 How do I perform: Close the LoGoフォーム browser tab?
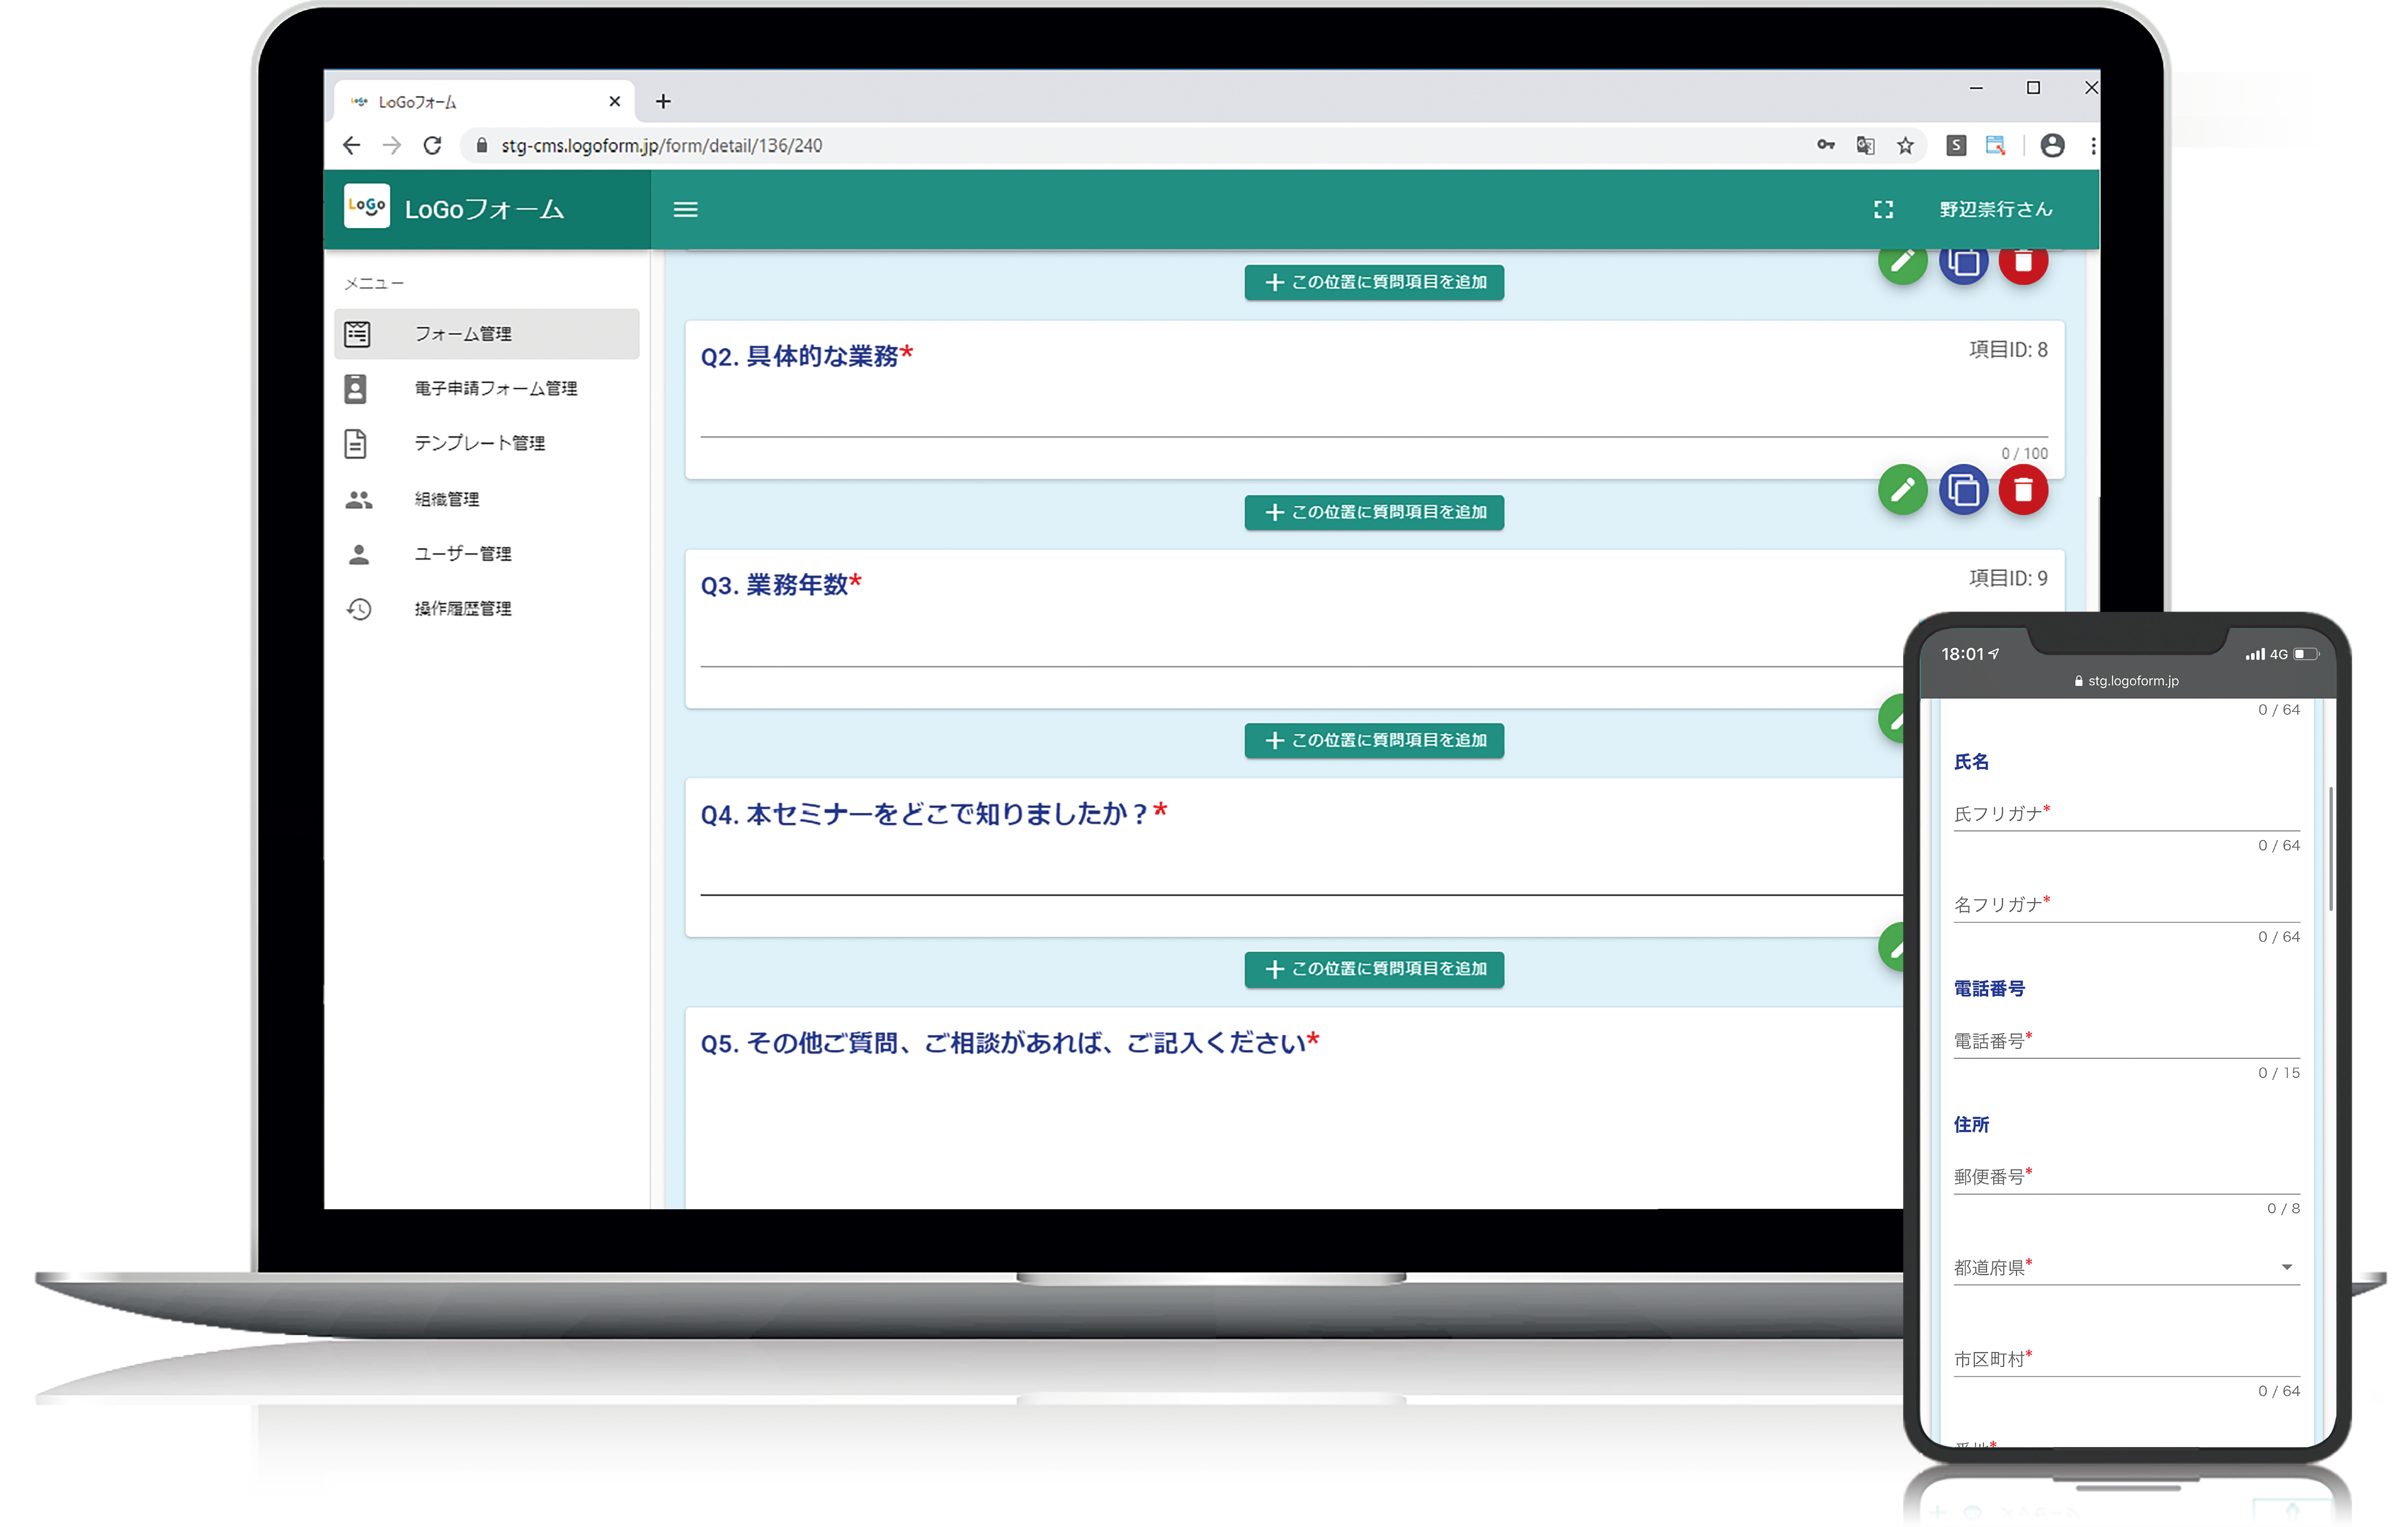pos(614,101)
